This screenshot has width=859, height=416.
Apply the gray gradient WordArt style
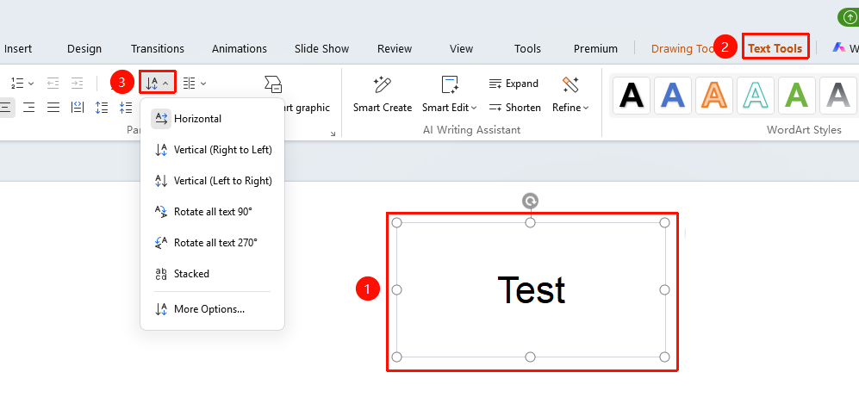837,96
